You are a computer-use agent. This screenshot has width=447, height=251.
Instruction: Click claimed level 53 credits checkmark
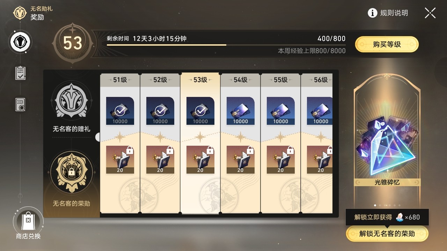click(x=200, y=111)
